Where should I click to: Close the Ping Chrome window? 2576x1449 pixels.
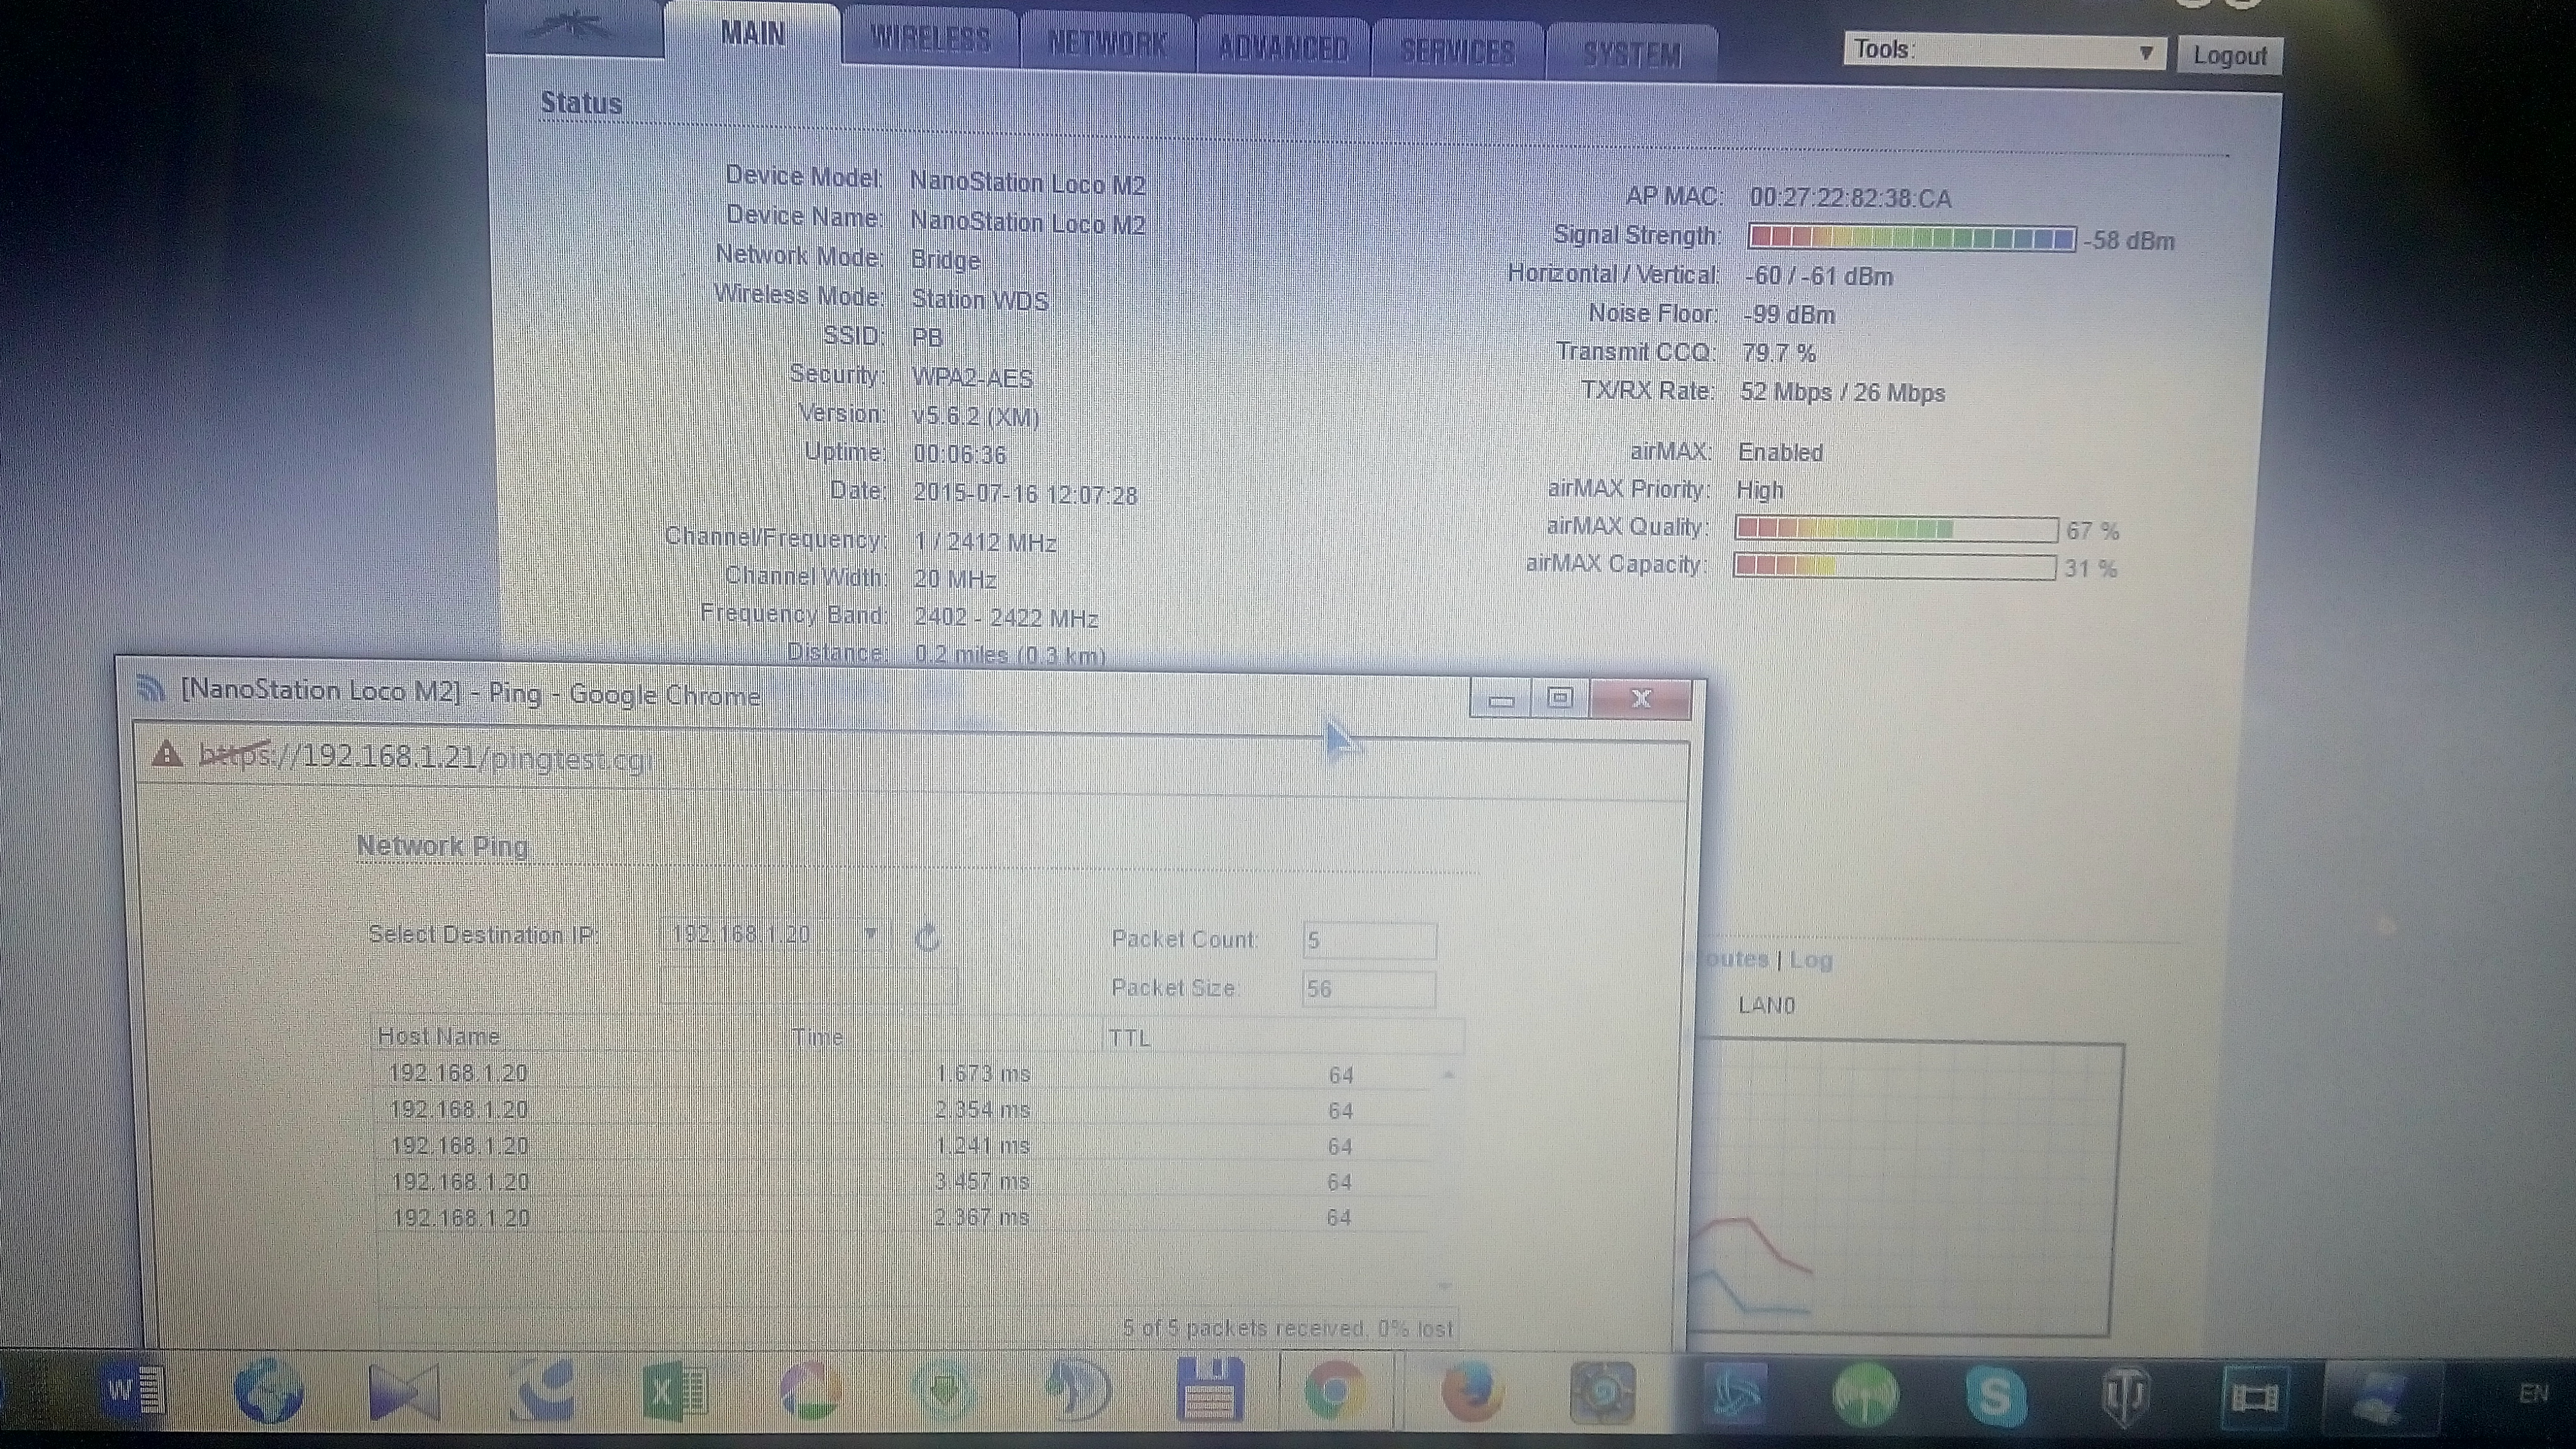1641,699
